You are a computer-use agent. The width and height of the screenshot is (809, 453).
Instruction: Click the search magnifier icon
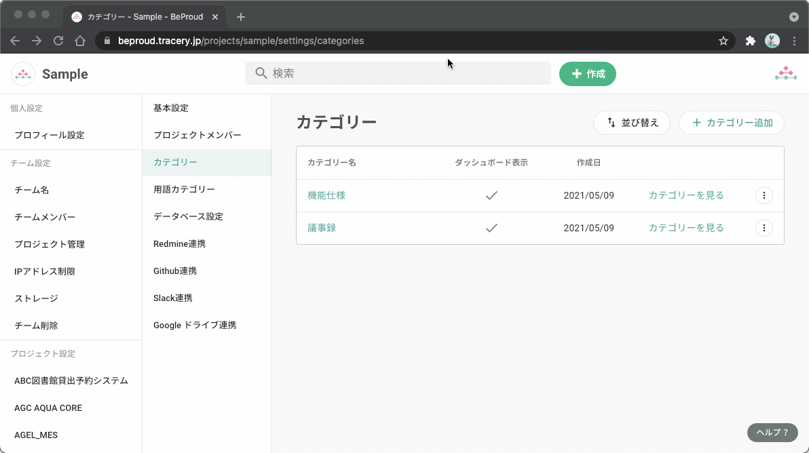click(x=261, y=73)
